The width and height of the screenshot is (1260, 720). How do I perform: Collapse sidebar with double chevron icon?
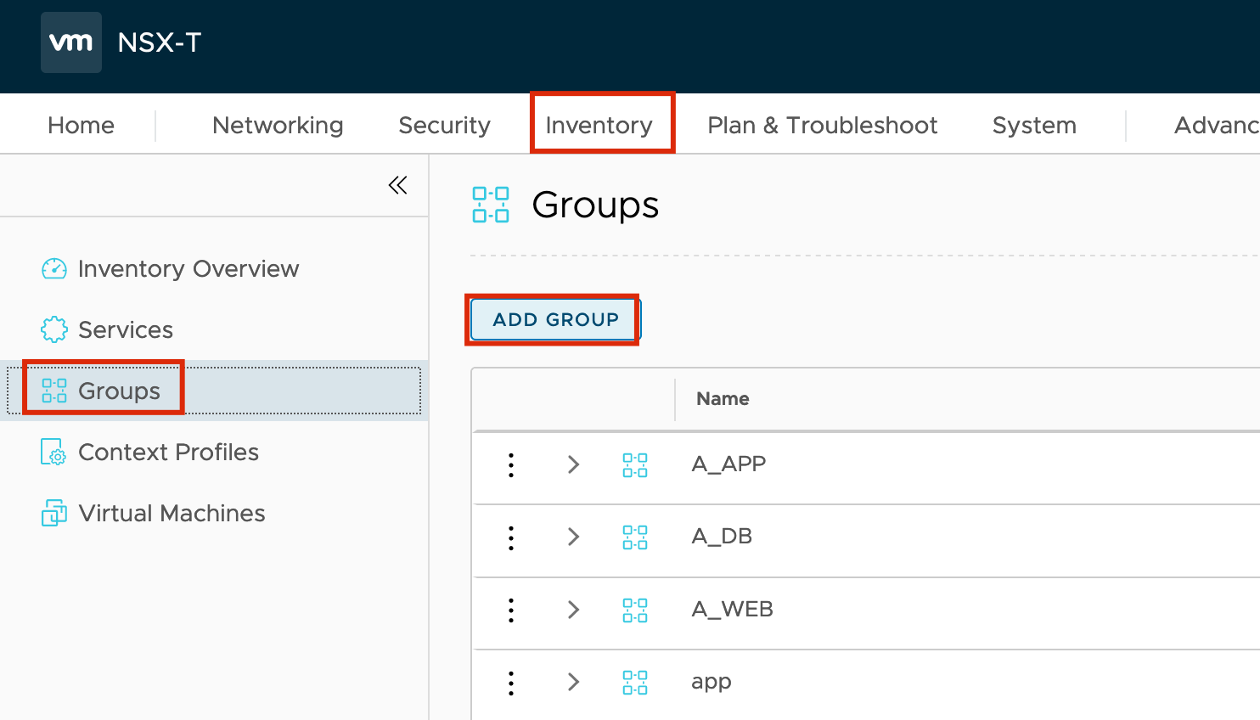point(397,185)
